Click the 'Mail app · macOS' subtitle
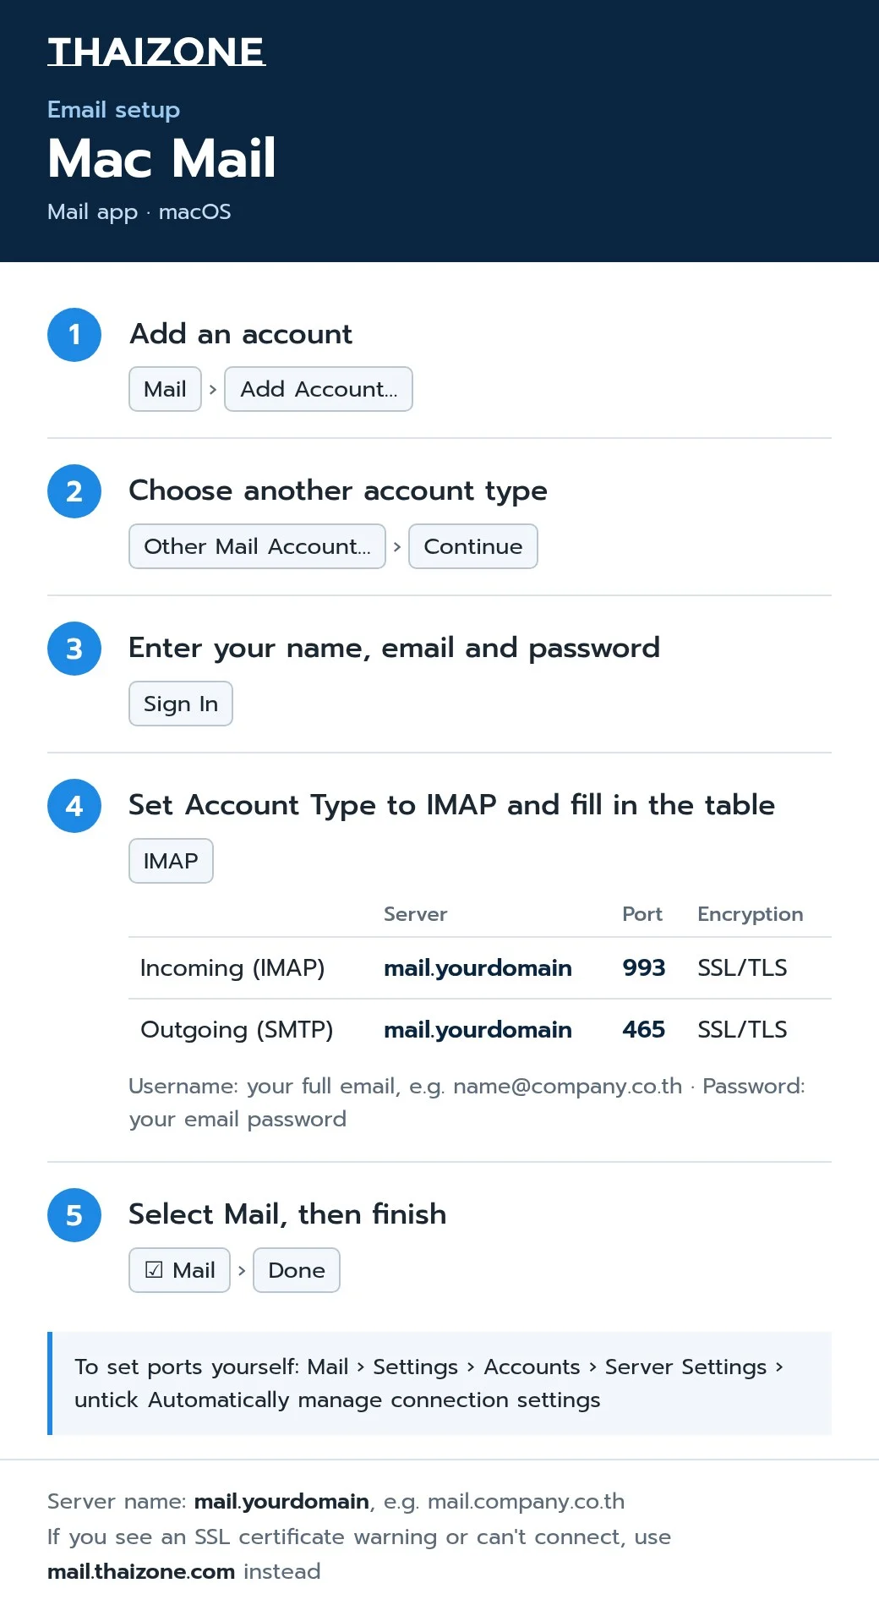The image size is (879, 1616). pos(139,211)
